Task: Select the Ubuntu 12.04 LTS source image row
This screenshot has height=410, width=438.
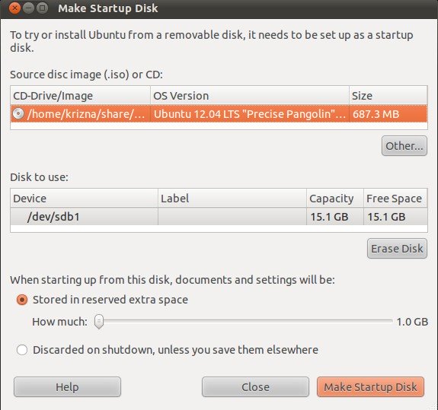Action: [x=219, y=114]
